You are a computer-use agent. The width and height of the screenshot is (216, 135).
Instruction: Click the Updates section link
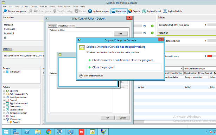(7, 49)
